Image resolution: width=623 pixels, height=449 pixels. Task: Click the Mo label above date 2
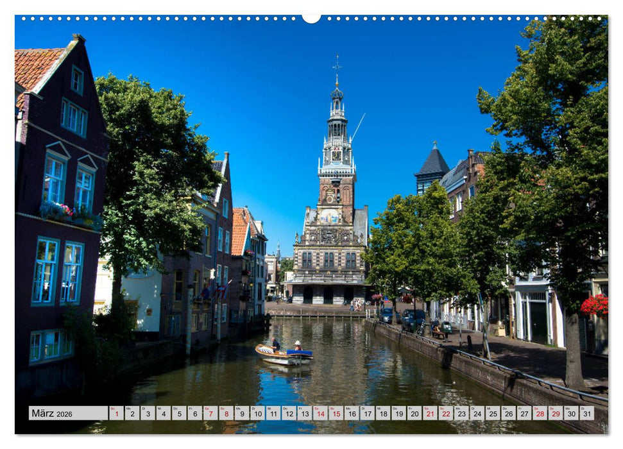[x=128, y=409]
